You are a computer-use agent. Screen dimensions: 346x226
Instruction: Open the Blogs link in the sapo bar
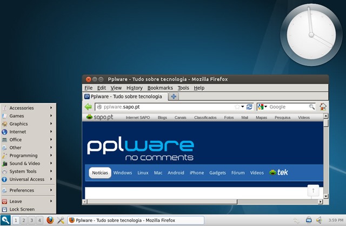click(162, 118)
